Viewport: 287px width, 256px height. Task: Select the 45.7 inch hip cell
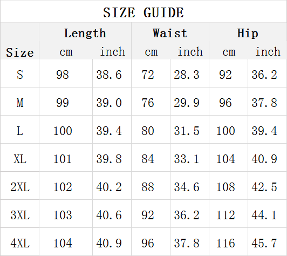coord(264,243)
